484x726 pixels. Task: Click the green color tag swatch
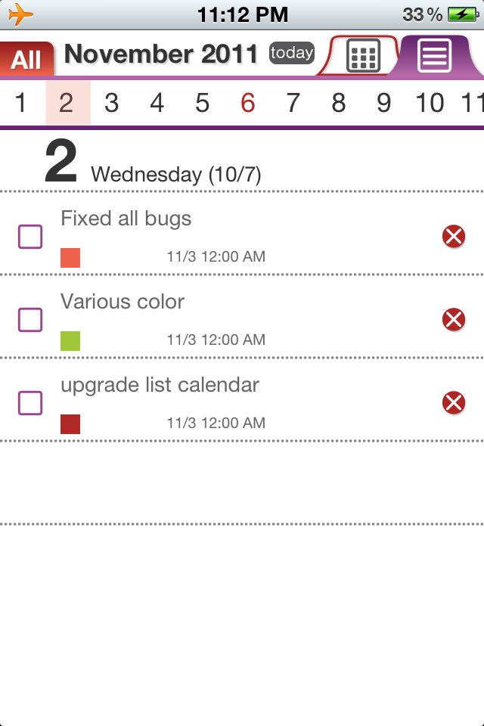[x=70, y=341]
